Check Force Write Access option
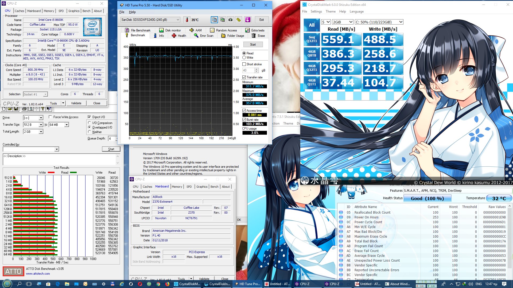This screenshot has width=513, height=288. pos(50,117)
